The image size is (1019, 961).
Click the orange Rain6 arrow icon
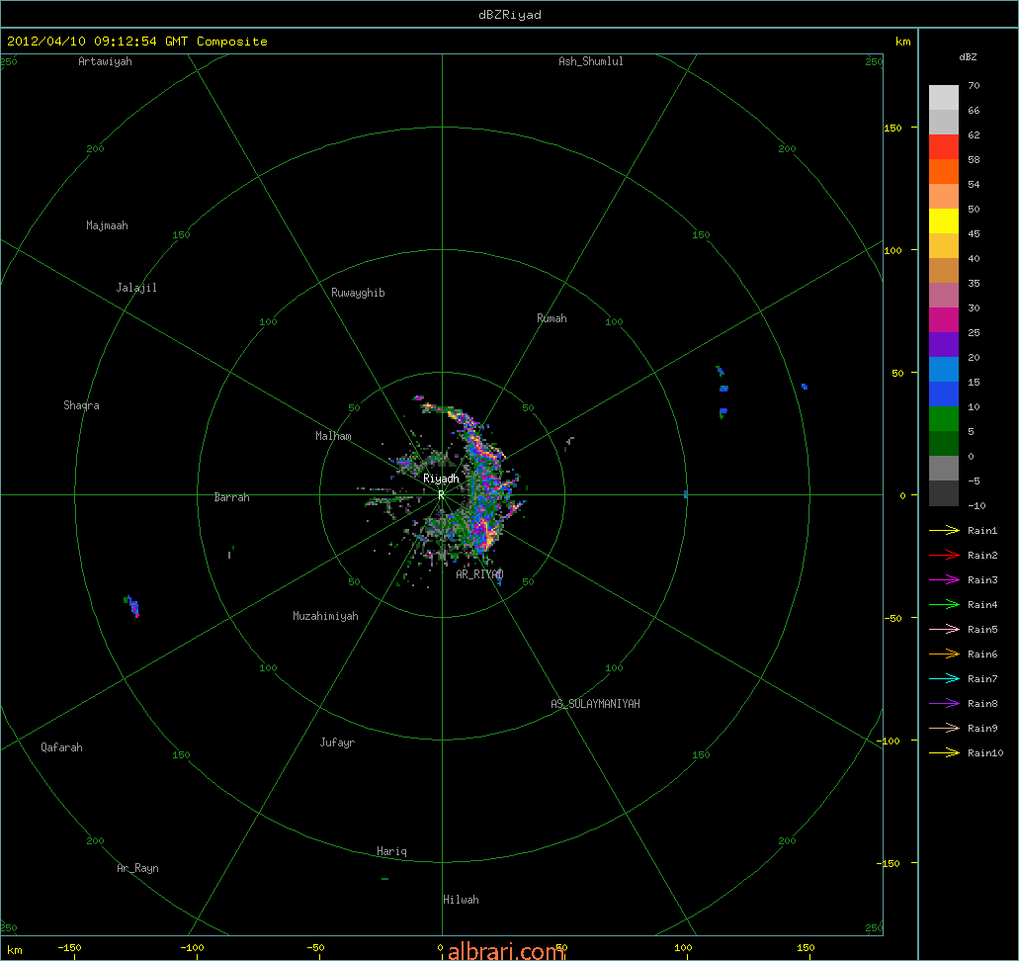tap(944, 655)
